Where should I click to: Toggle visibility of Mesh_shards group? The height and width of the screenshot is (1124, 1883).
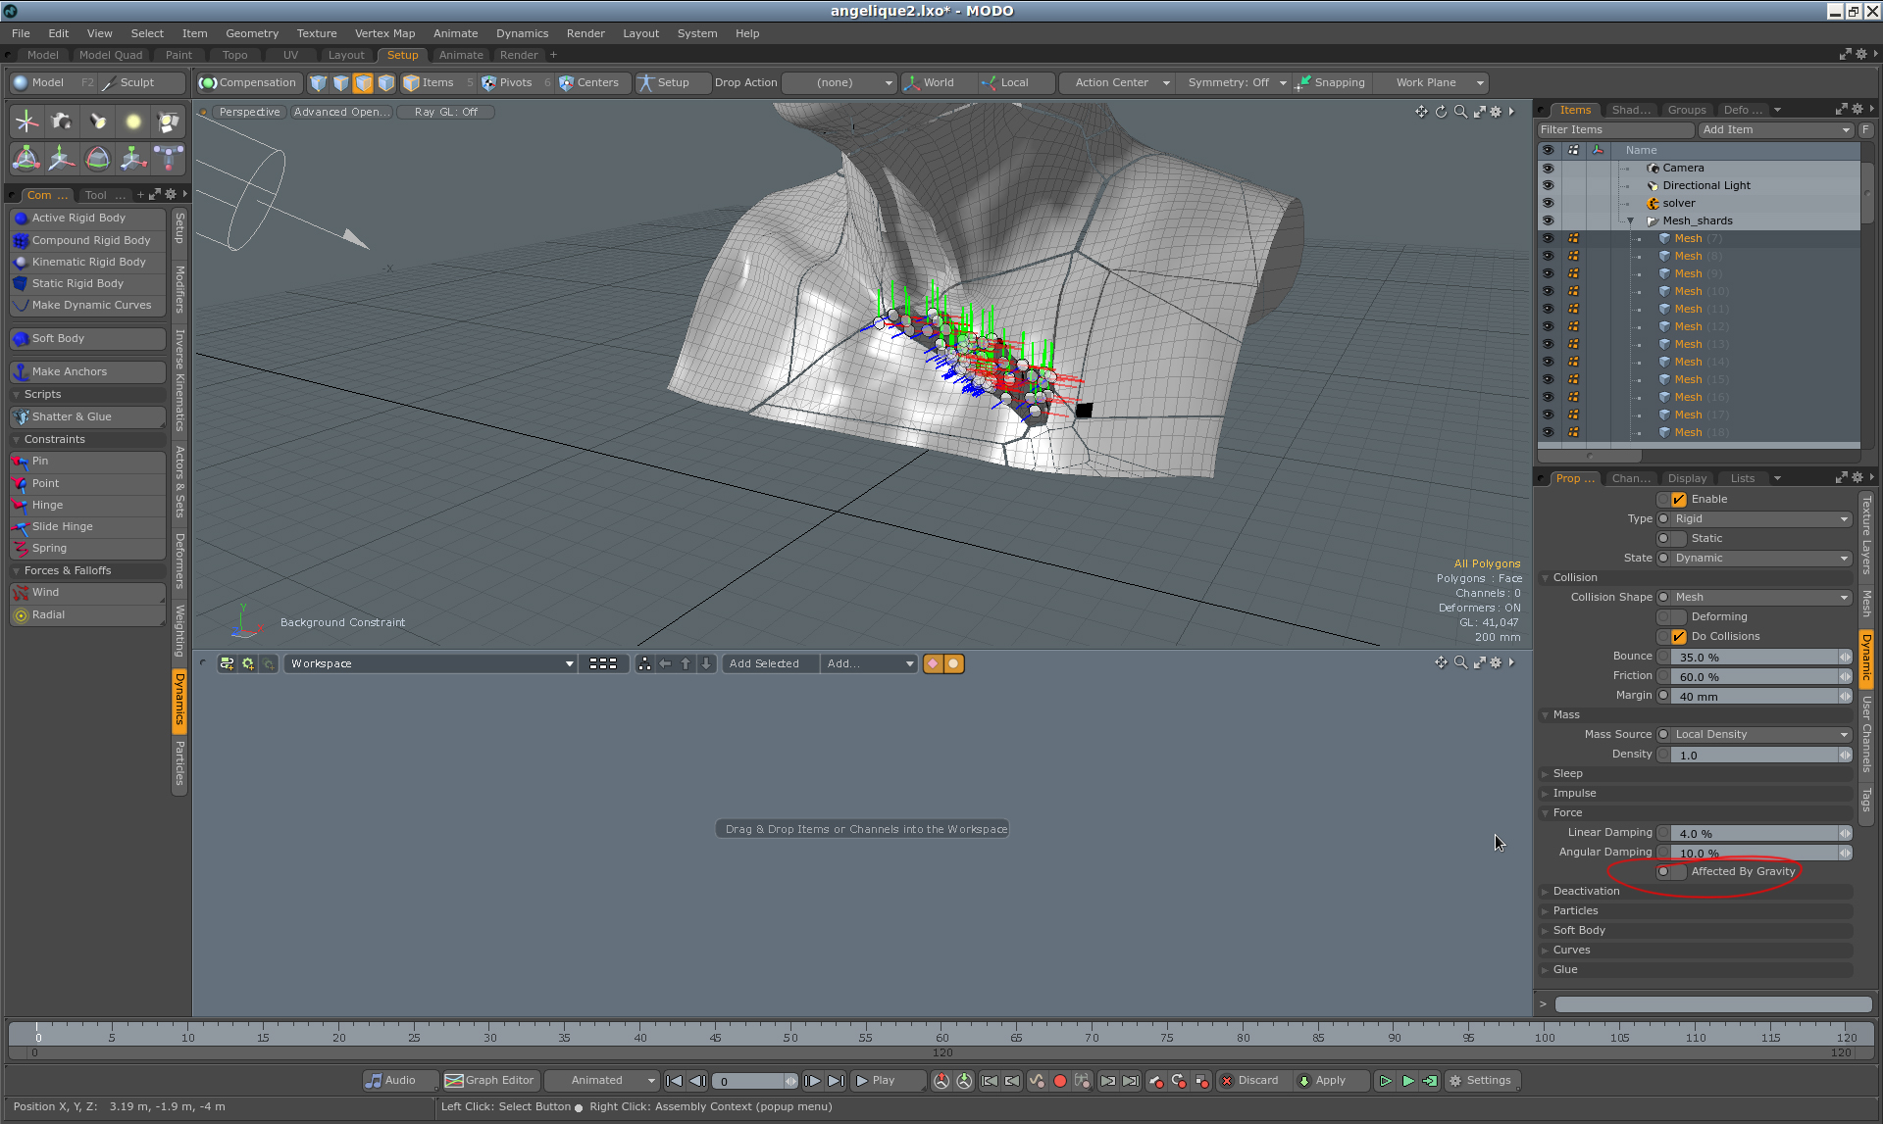(1548, 220)
